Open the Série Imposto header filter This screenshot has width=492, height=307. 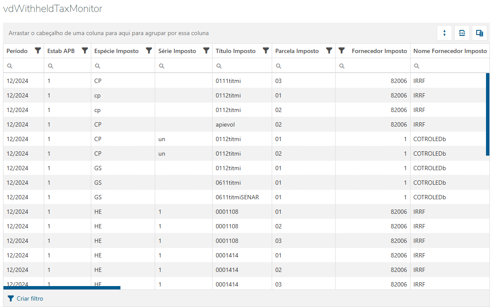206,50
